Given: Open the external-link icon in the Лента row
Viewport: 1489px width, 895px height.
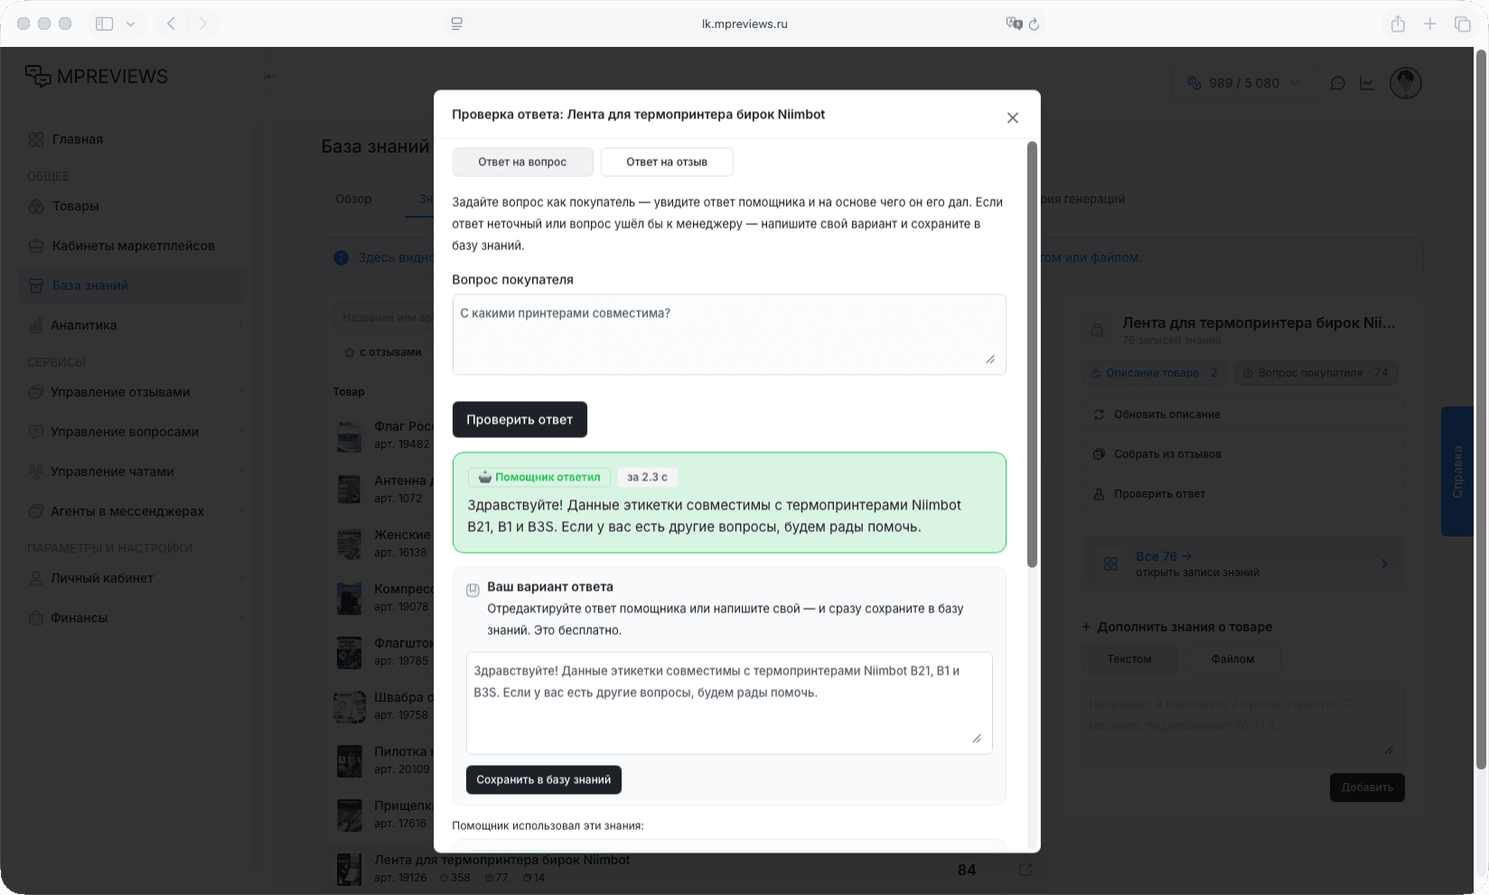Looking at the screenshot, I should (x=1025, y=870).
